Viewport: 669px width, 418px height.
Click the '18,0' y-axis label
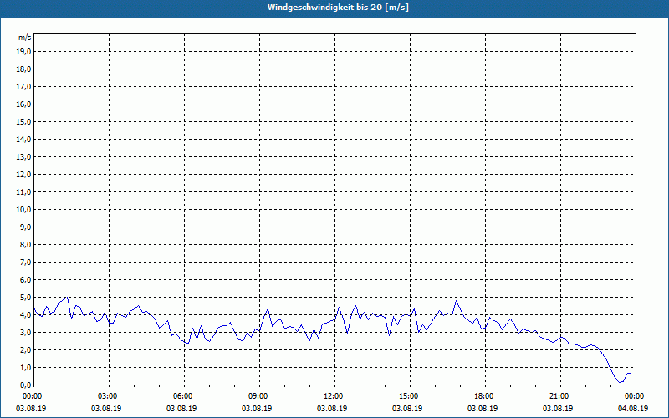click(x=23, y=69)
